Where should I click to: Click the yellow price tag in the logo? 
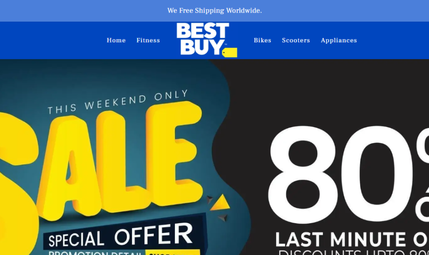229,52
